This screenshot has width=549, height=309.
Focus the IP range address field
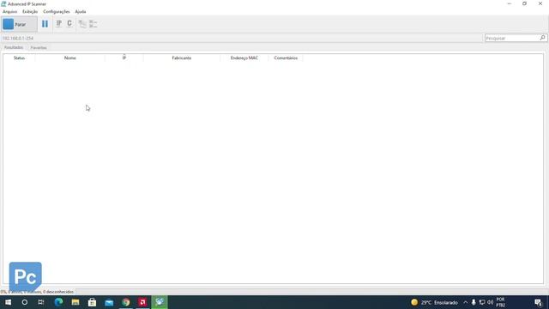click(x=242, y=38)
